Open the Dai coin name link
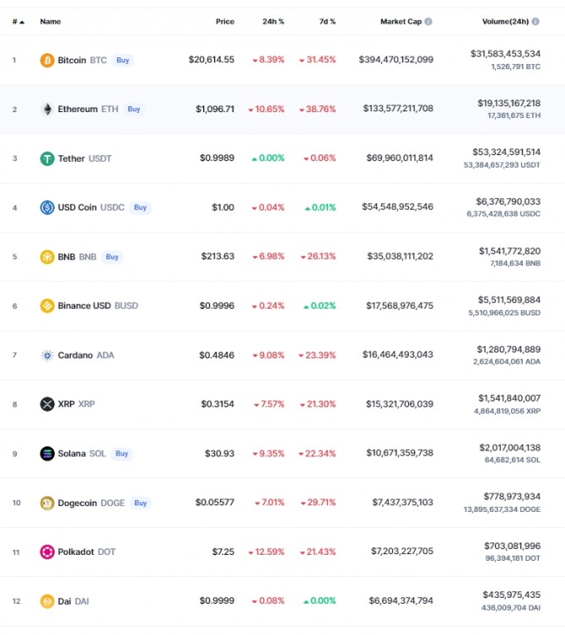This screenshot has height=635, width=565. (x=64, y=601)
